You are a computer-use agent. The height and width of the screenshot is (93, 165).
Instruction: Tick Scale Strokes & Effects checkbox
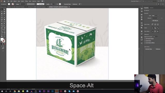point(145,43)
